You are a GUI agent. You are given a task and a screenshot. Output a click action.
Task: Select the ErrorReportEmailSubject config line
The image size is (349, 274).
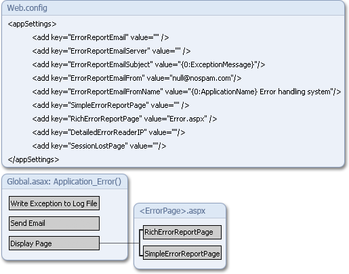tap(148, 64)
